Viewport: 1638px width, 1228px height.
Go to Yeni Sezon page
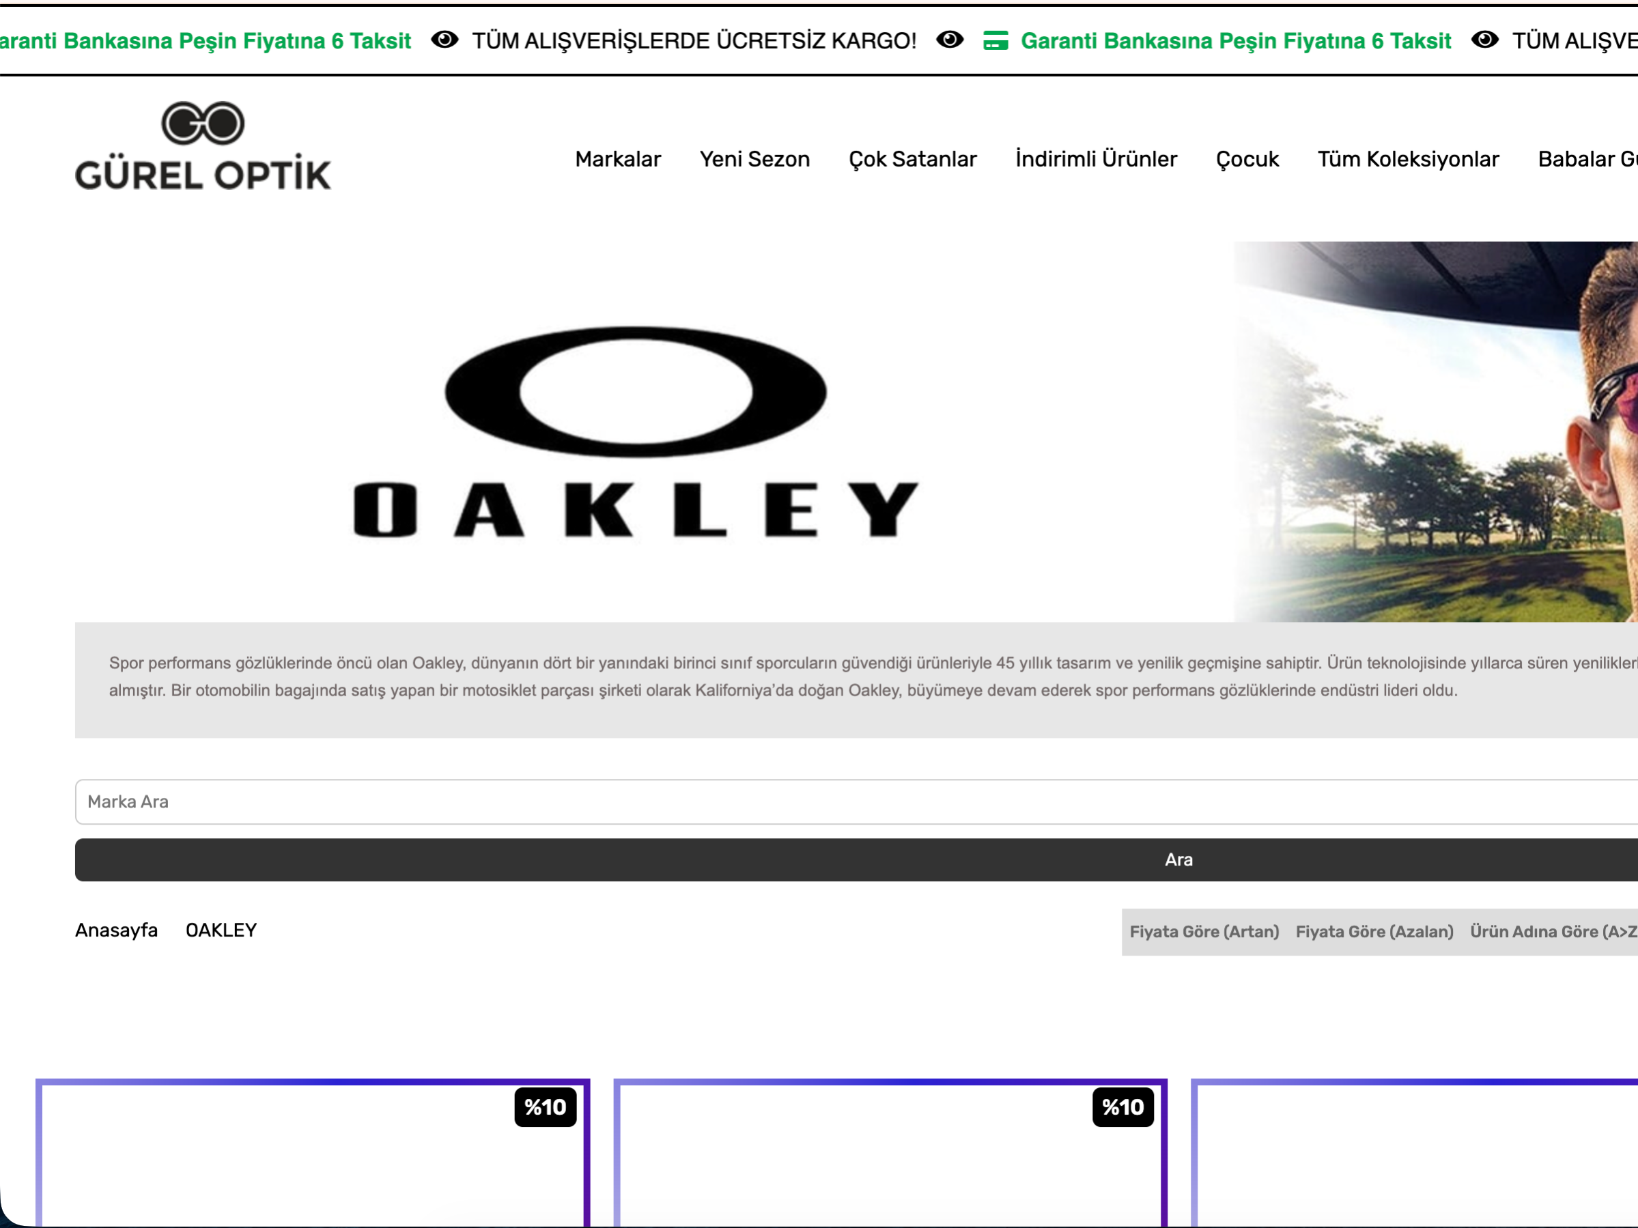coord(754,159)
